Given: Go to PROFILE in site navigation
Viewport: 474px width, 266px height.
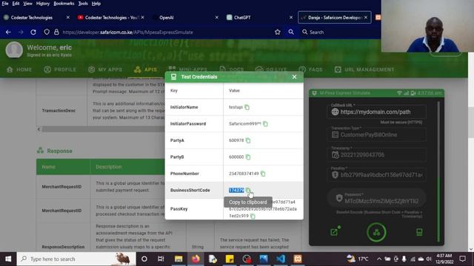Looking at the screenshot, I should click(60, 69).
